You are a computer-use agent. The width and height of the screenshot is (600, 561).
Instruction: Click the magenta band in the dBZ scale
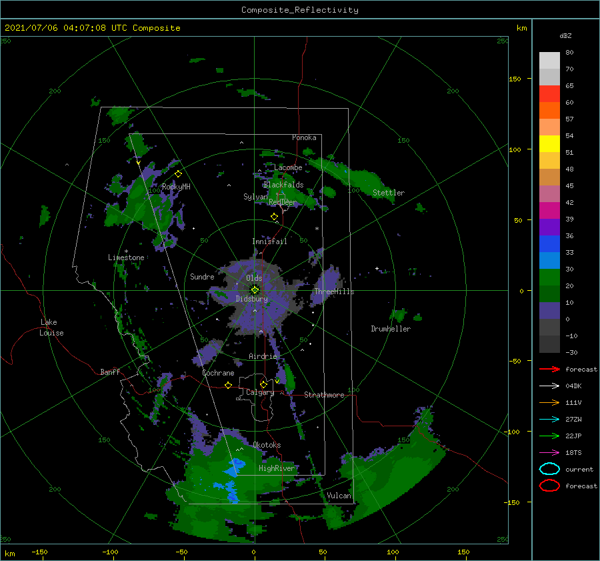point(549,210)
